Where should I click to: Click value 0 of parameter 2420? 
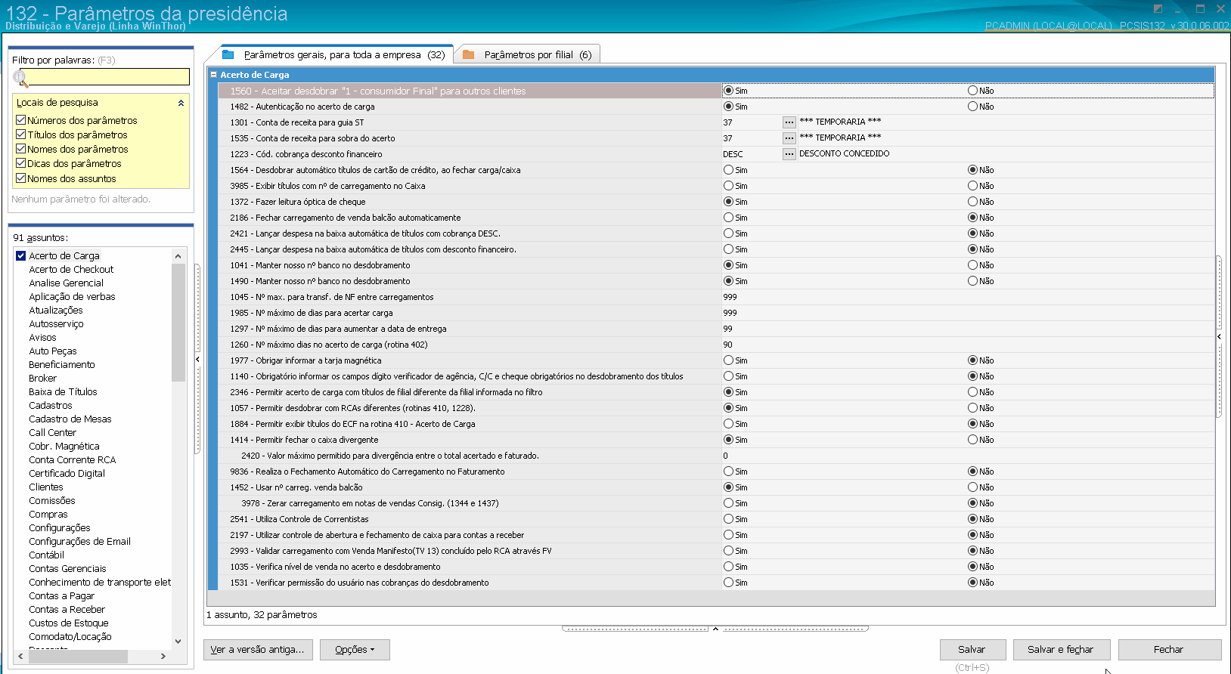pos(725,456)
